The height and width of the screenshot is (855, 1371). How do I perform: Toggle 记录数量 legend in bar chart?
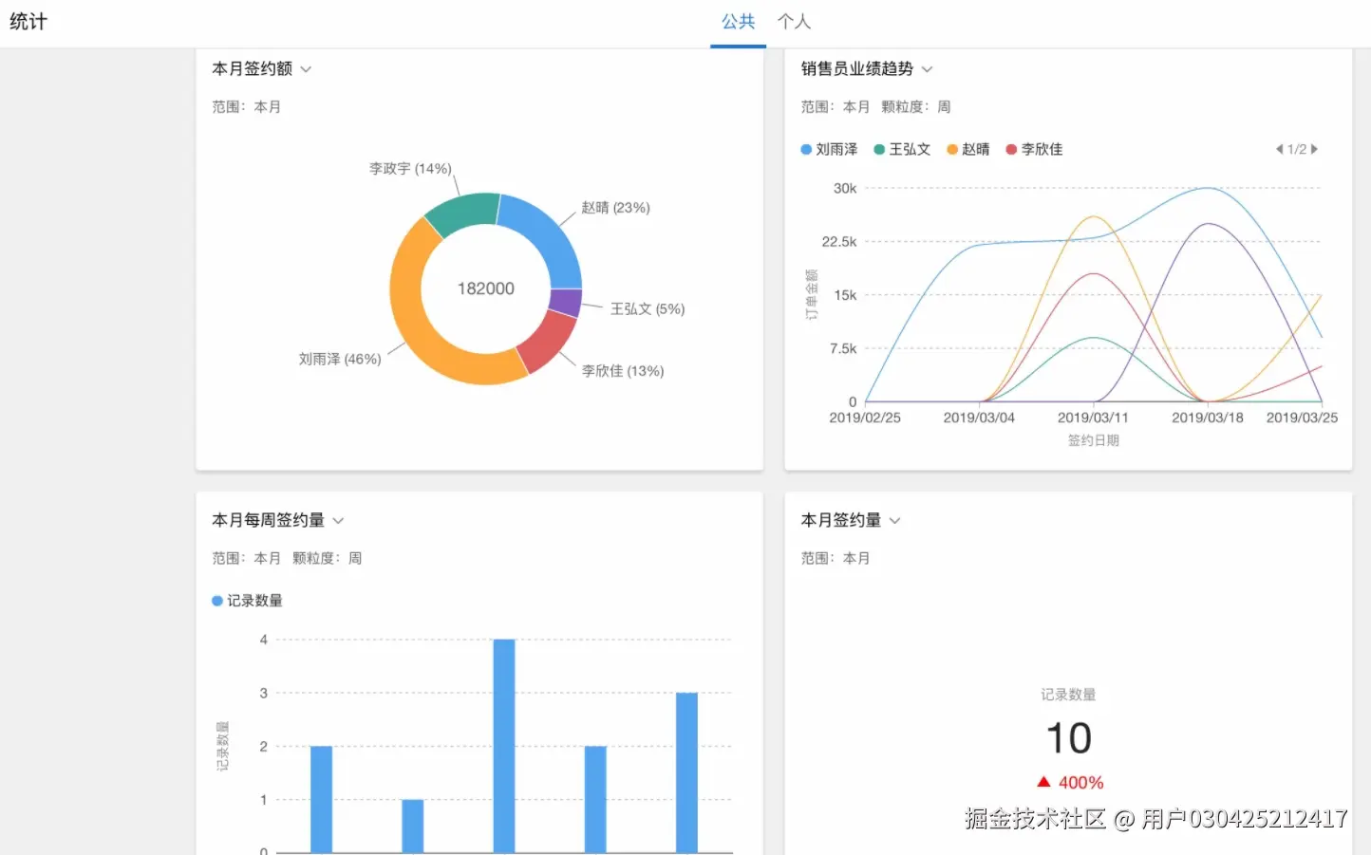[x=247, y=601]
